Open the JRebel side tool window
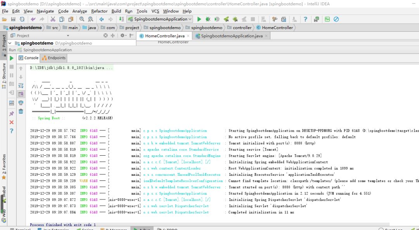The image size is (419, 230). (4, 195)
